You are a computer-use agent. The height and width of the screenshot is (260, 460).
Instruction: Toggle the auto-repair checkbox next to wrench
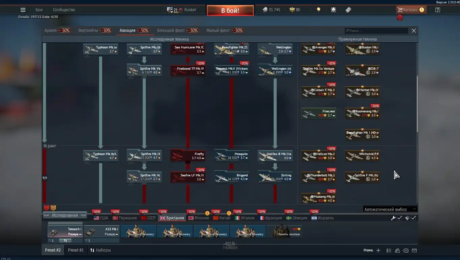399,218
